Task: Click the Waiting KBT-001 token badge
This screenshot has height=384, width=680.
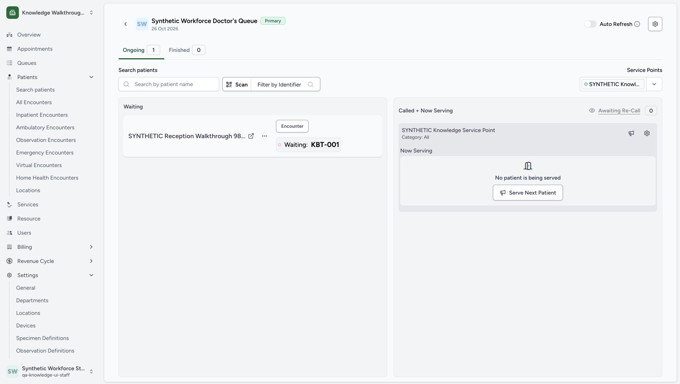Action: click(x=309, y=145)
